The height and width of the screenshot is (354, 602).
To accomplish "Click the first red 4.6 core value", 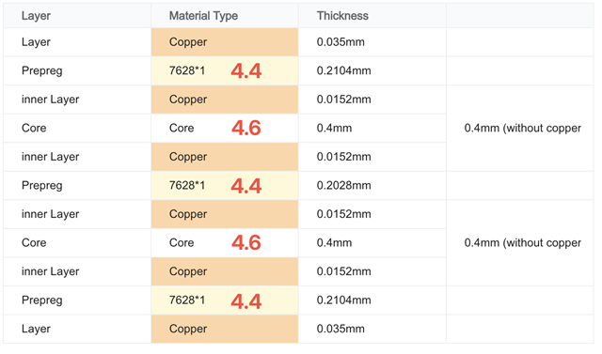I will [x=246, y=128].
